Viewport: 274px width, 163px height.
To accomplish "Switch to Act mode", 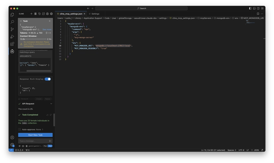I will pyautogui.click(x=50, y=146).
